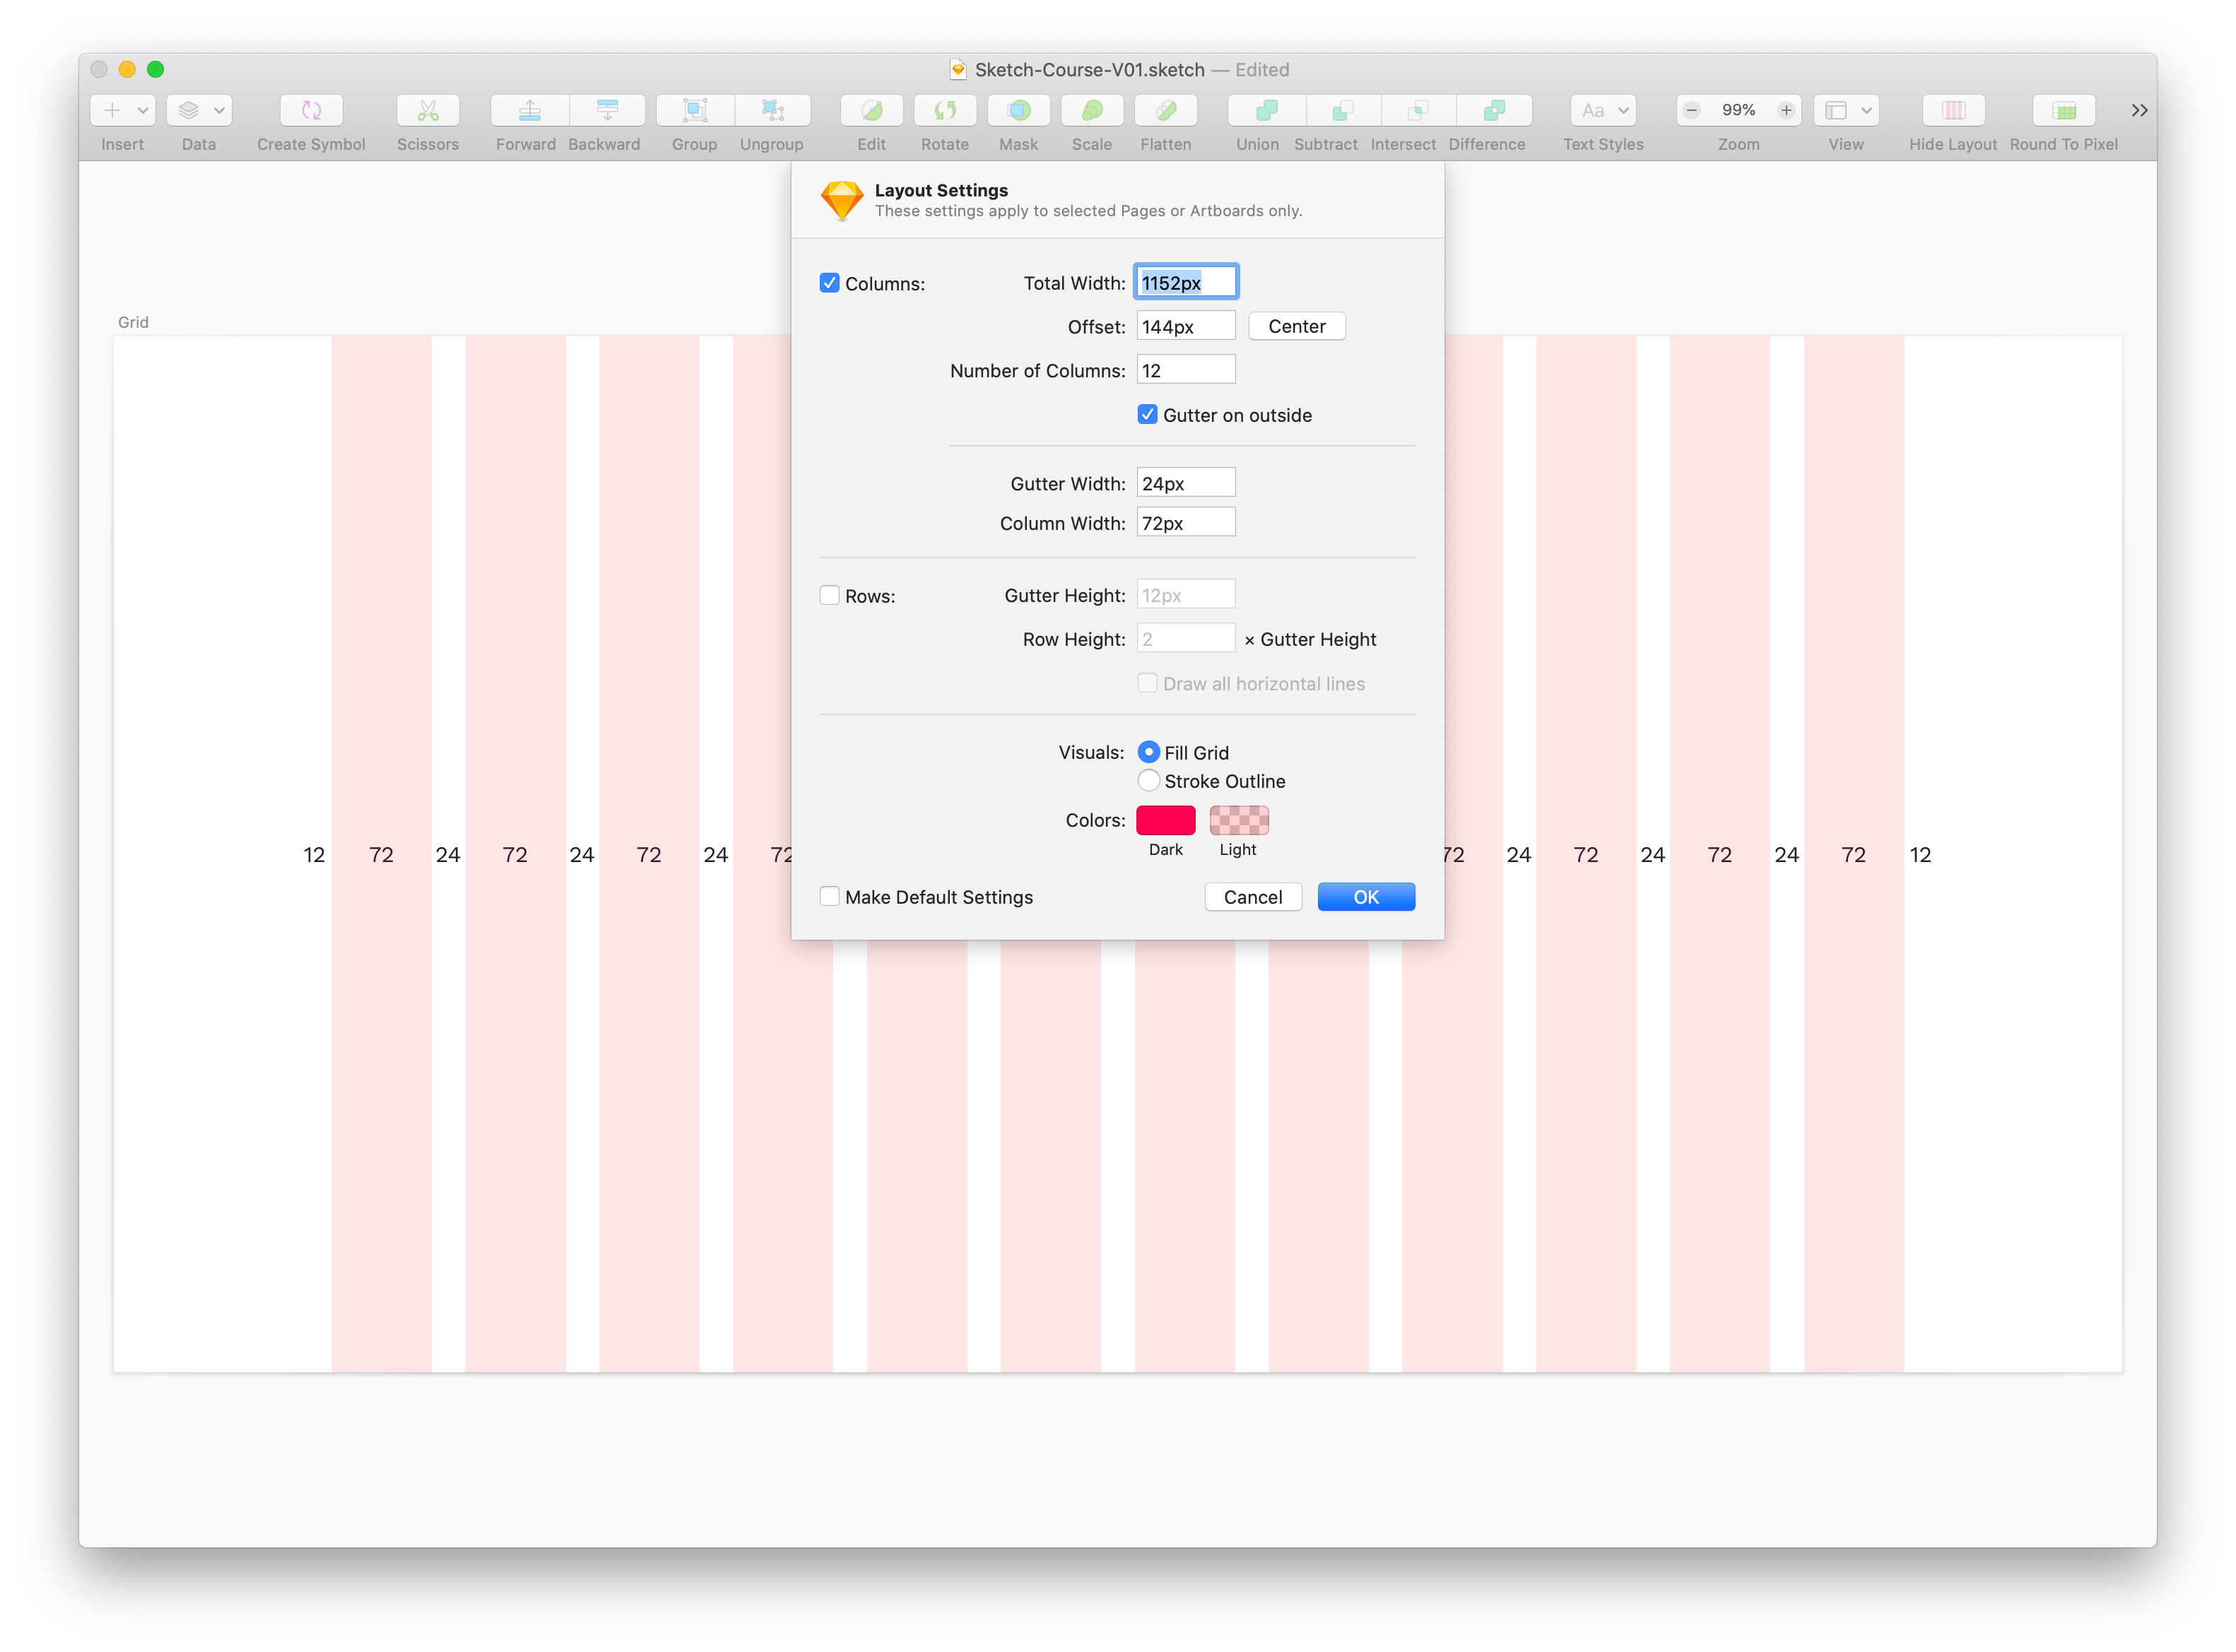Image resolution: width=2236 pixels, height=1652 pixels.
Task: Click the Center offset button
Action: click(x=1296, y=326)
